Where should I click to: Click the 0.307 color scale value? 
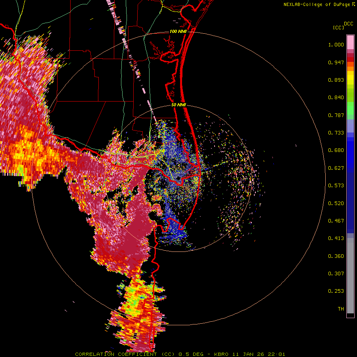[x=336, y=274]
